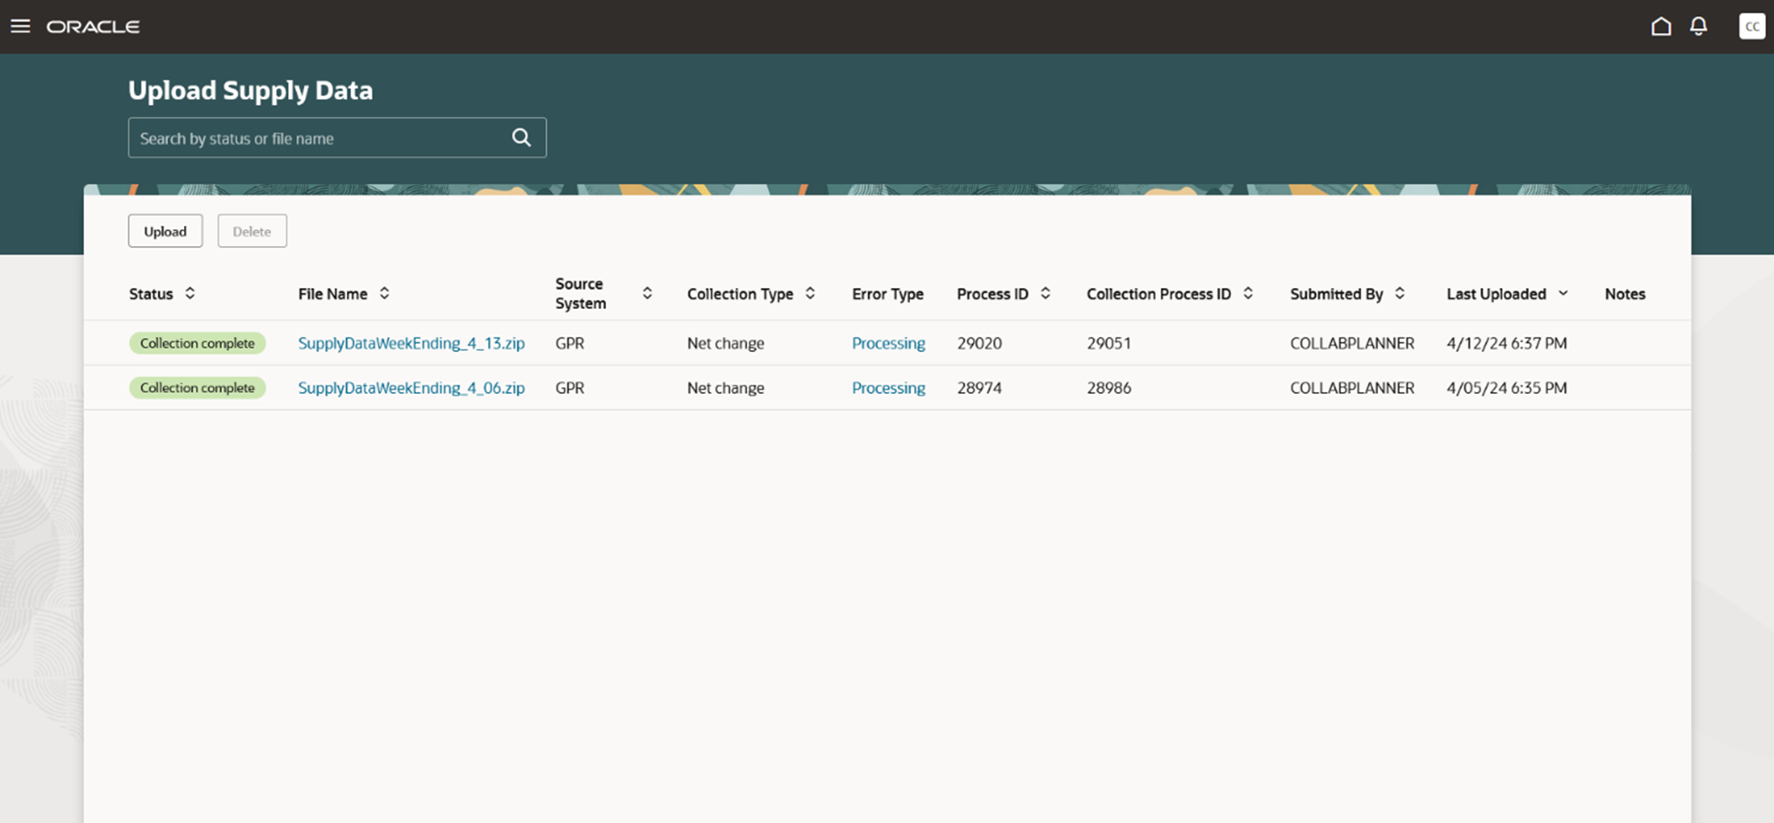
Task: Open the navigation hamburger menu
Action: [20, 26]
